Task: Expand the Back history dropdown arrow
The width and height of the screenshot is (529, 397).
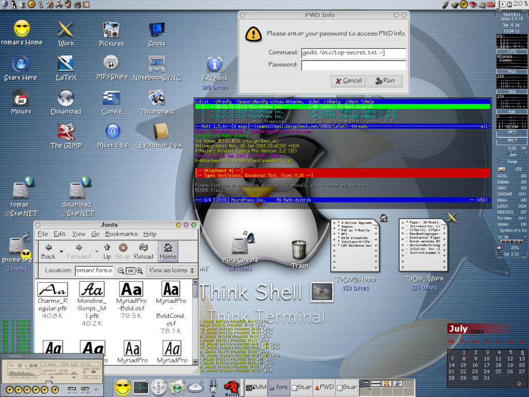Action: pyautogui.click(x=61, y=252)
